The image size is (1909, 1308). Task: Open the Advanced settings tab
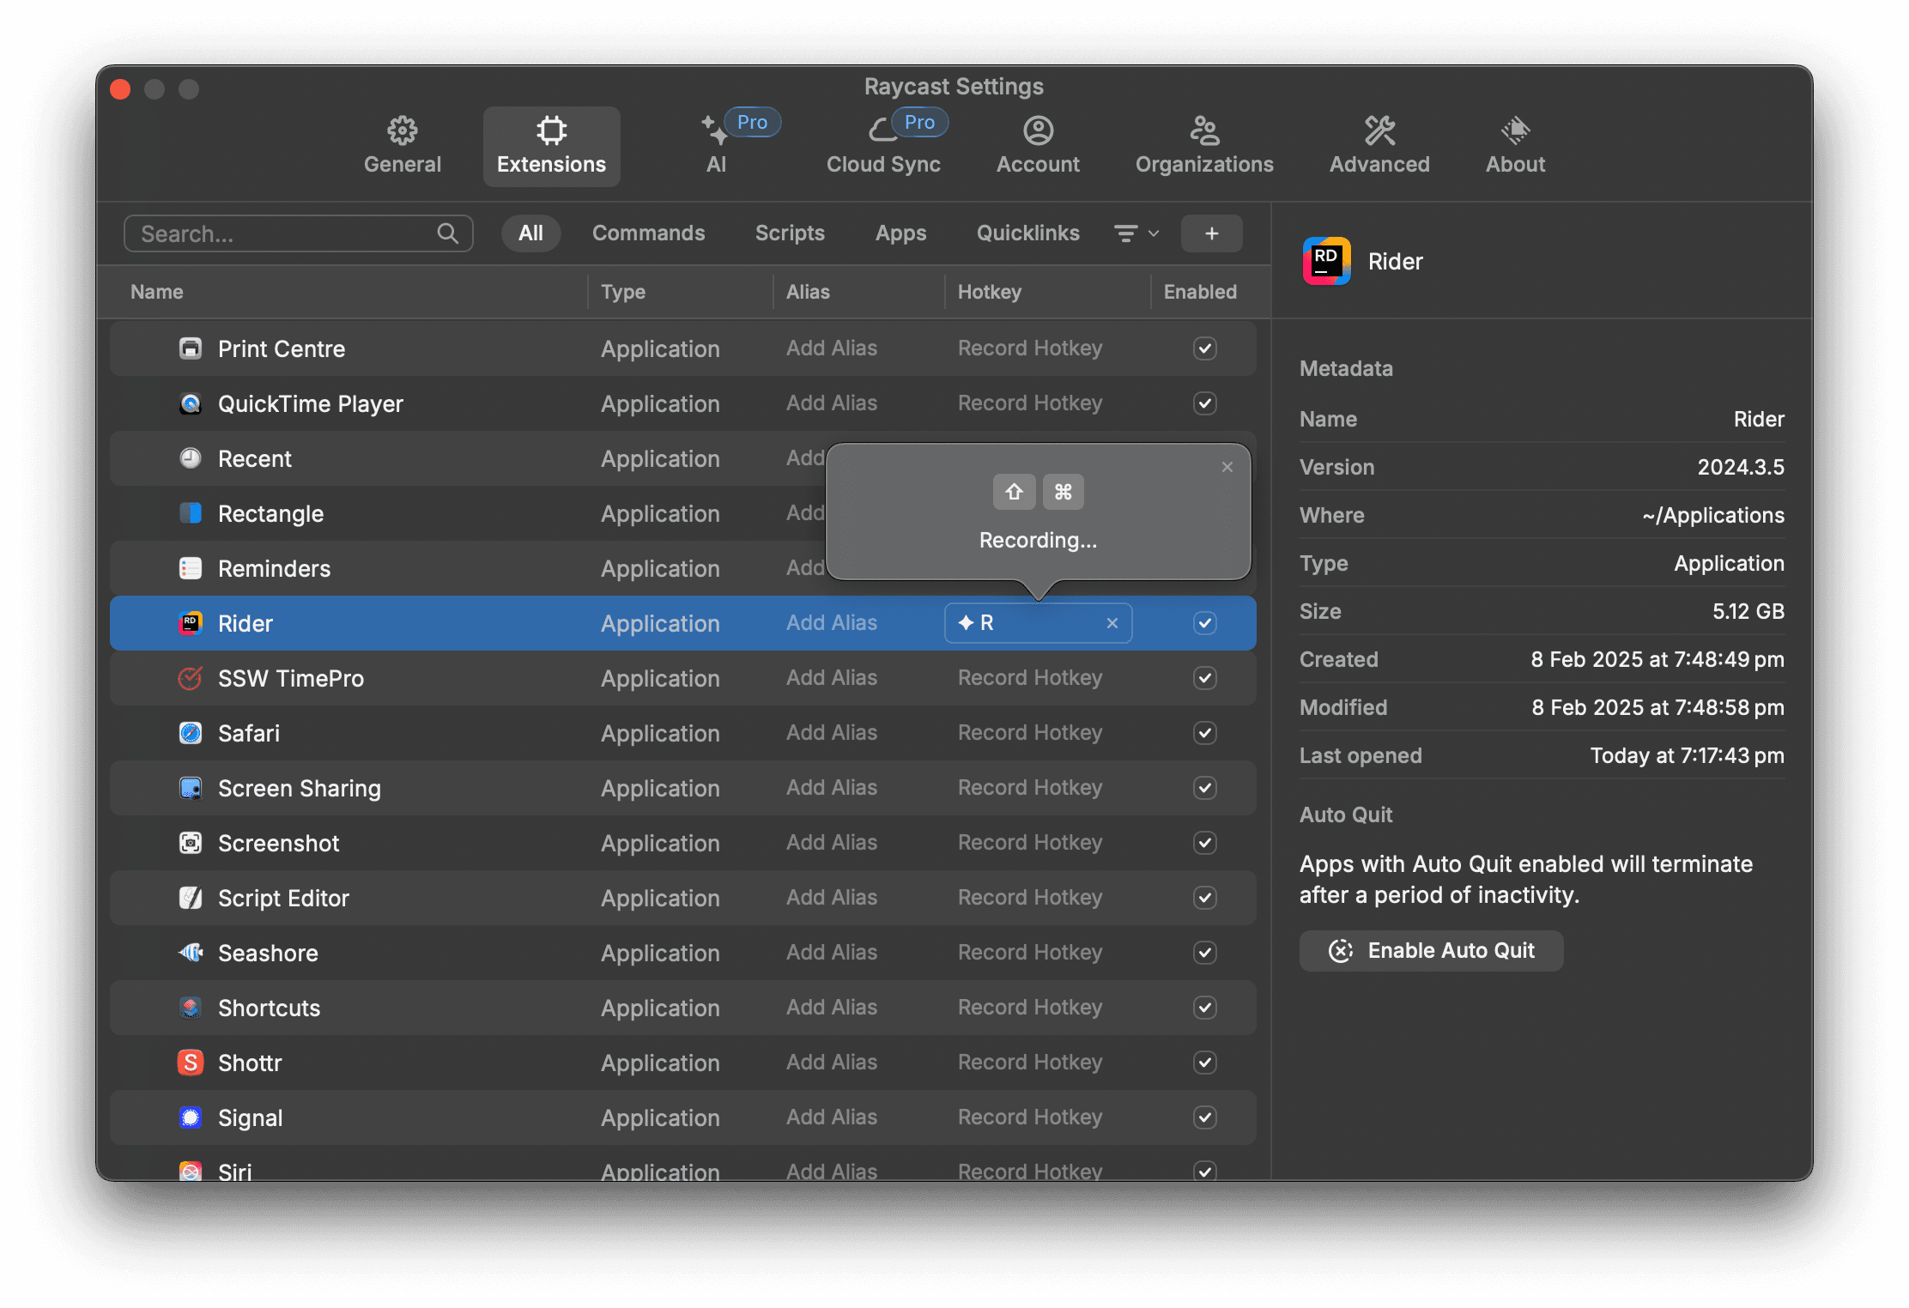[x=1379, y=146]
